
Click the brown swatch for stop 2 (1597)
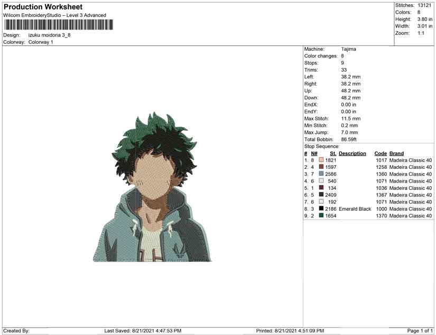click(x=321, y=167)
